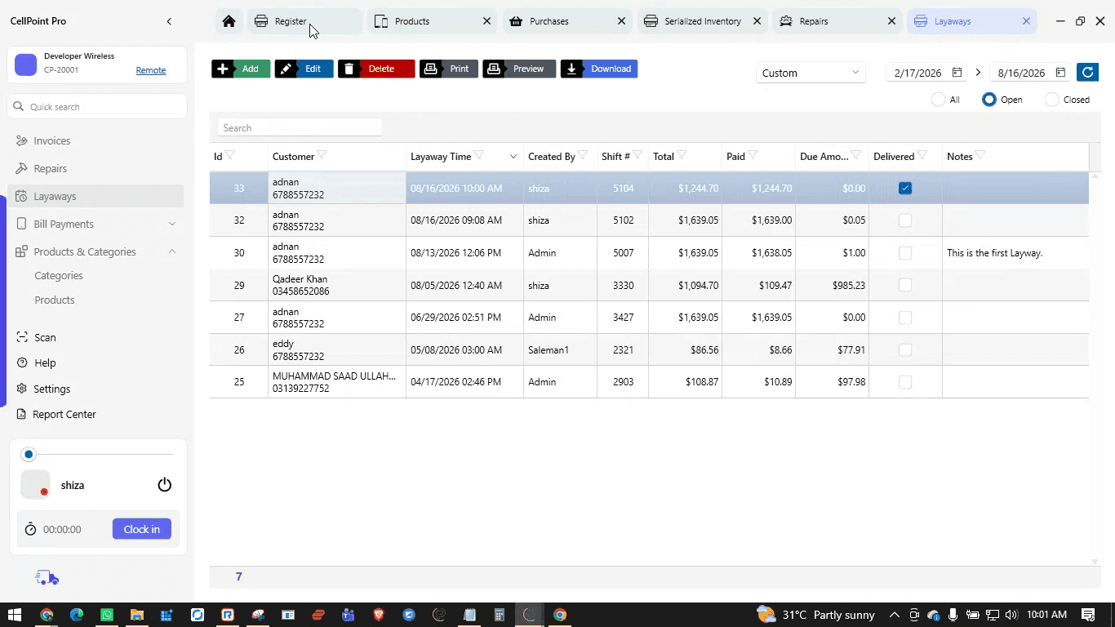Collapse the Products & Categories section

coord(172,251)
